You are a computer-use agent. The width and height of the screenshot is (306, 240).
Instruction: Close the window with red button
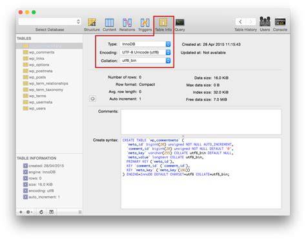click(21, 12)
